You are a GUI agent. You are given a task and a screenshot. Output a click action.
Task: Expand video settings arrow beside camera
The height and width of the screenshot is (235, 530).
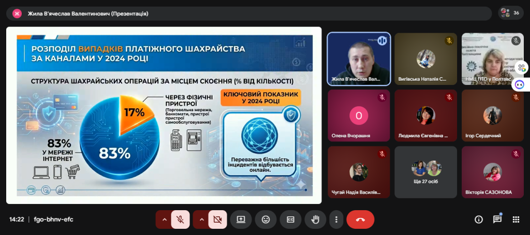coord(202,219)
